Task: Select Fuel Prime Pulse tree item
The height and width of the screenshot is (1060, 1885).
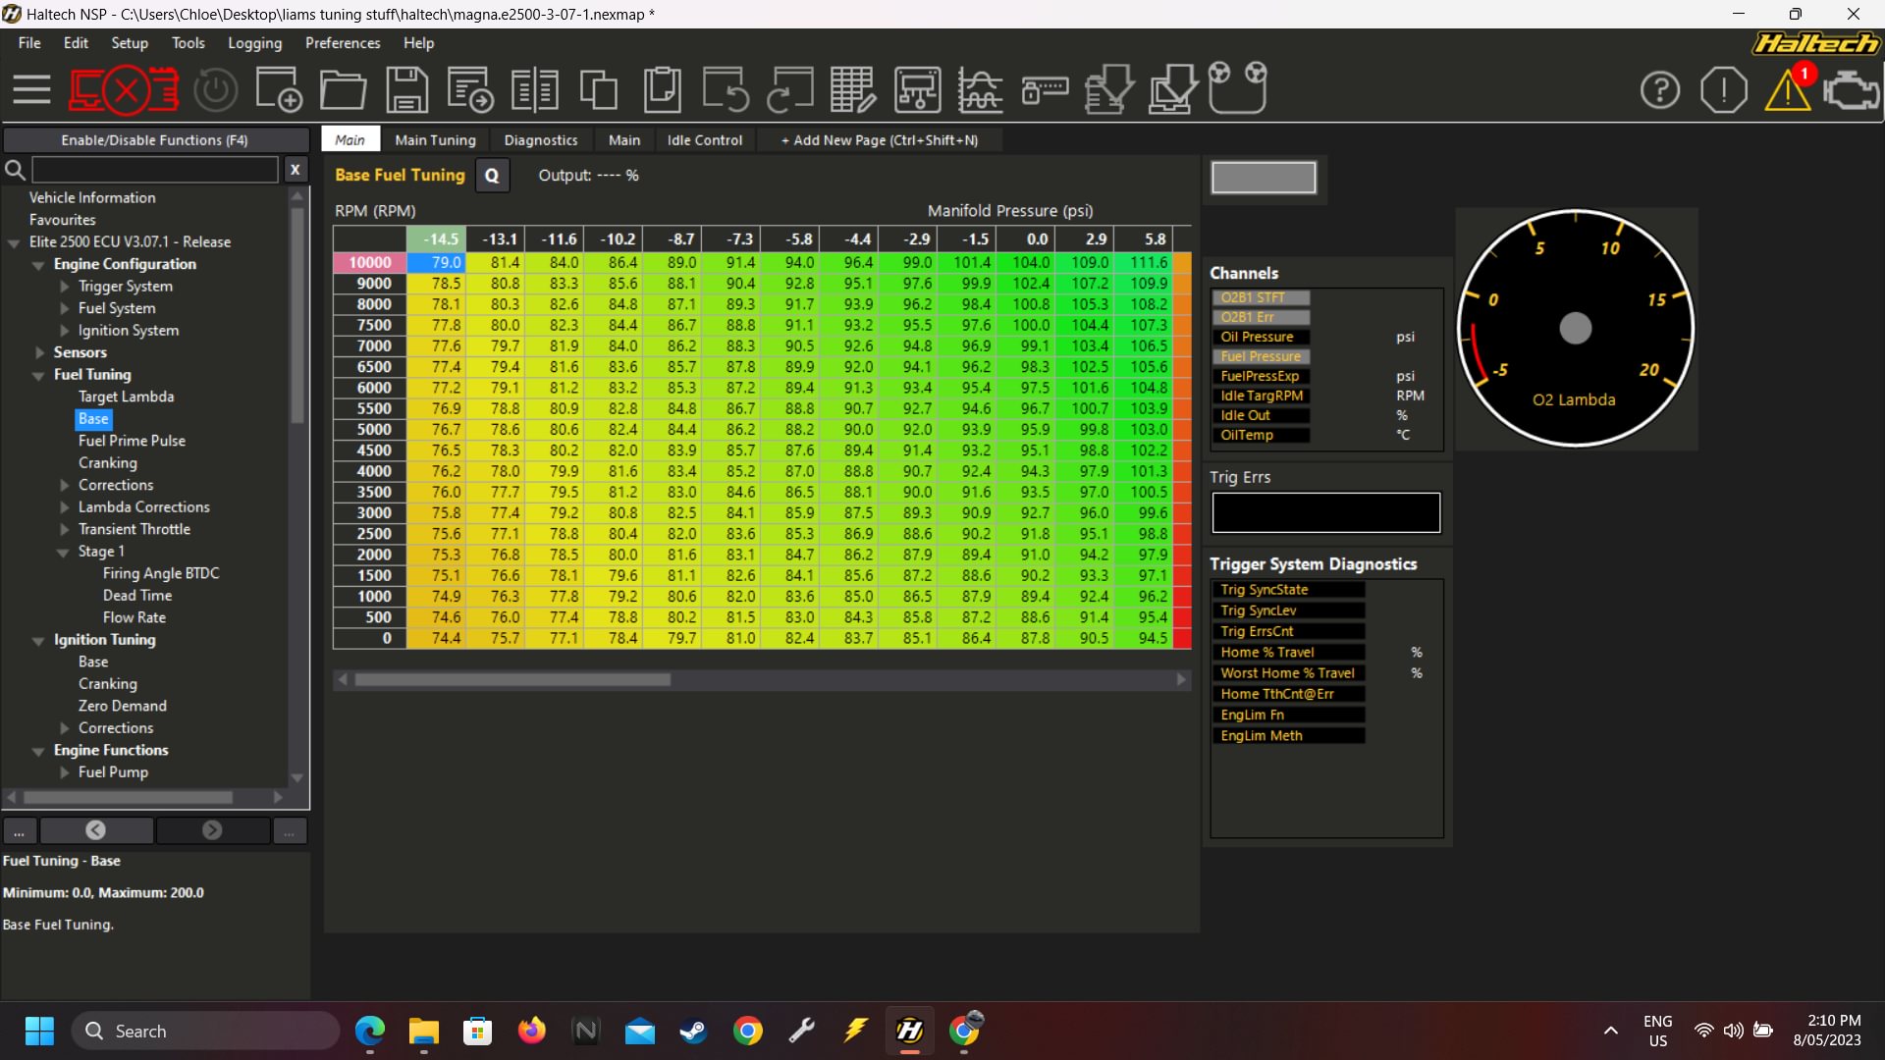Action: (x=132, y=441)
